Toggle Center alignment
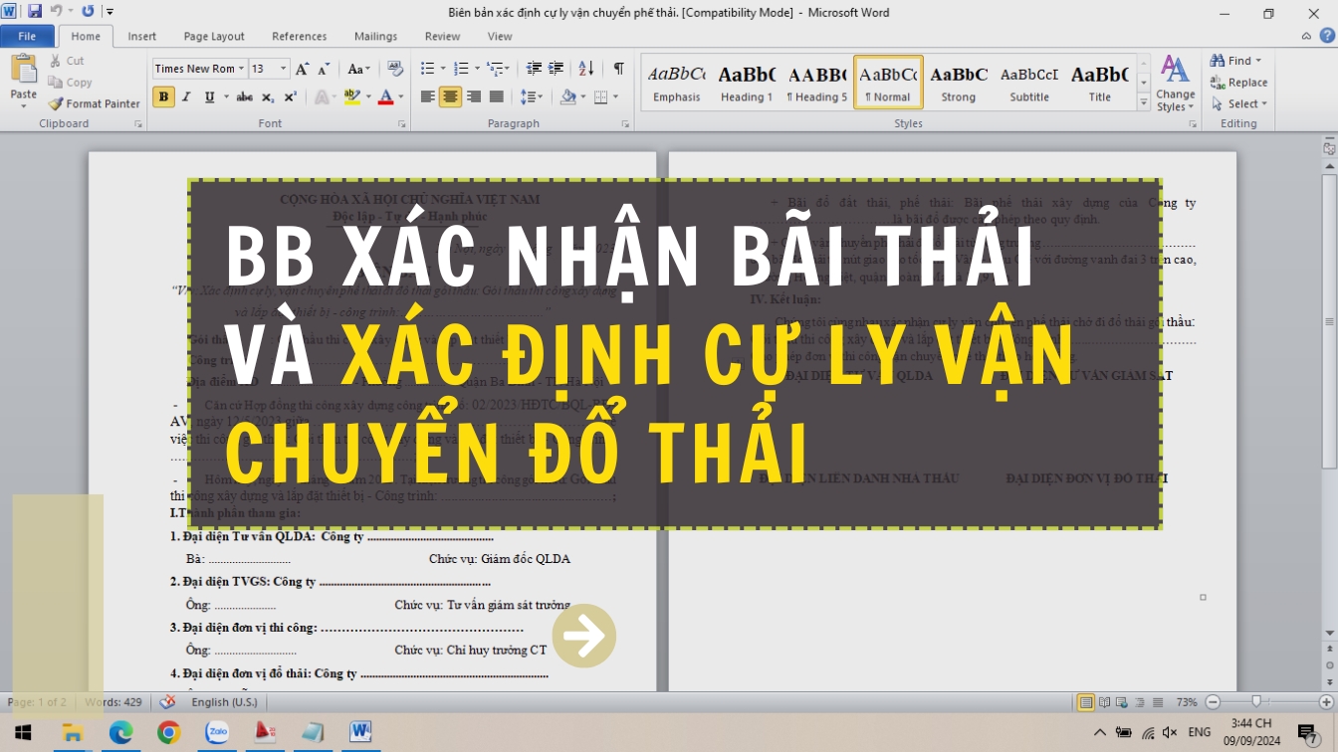 (x=451, y=96)
